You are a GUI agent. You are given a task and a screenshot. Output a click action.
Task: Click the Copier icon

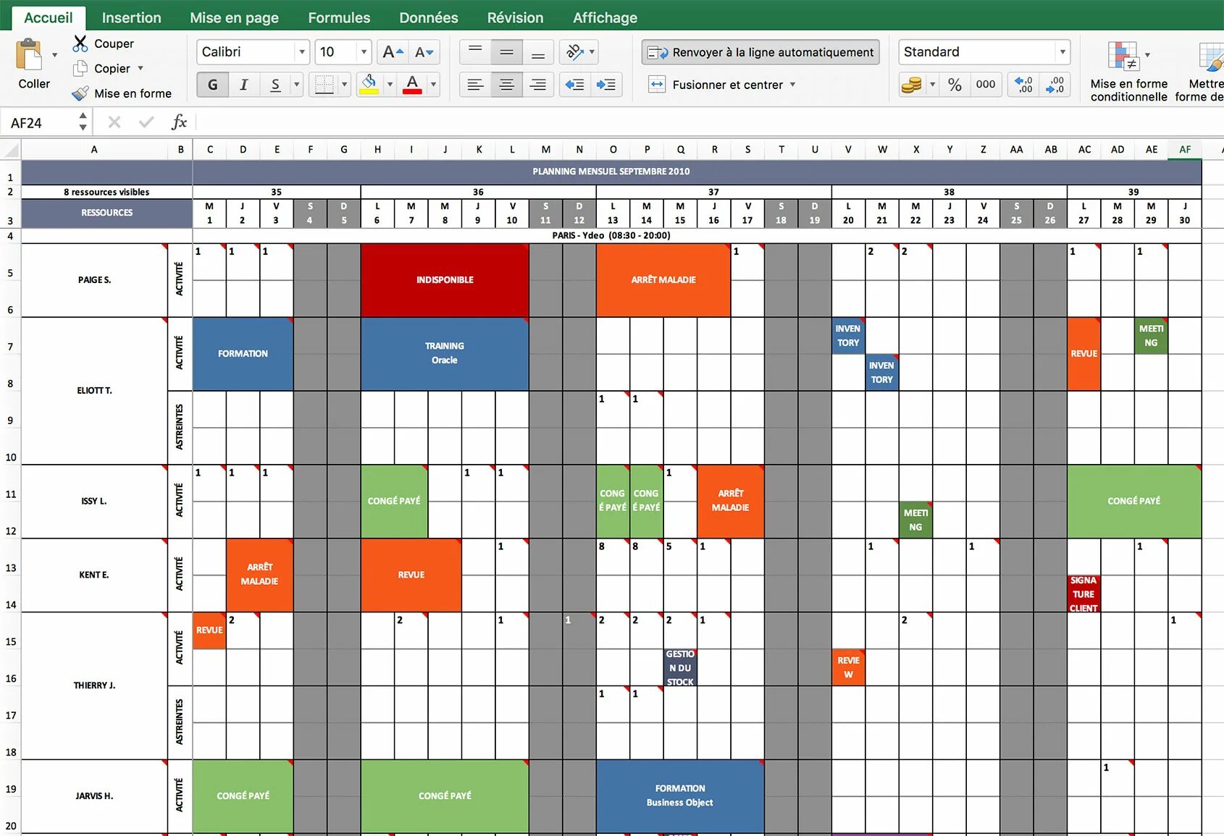pos(80,69)
